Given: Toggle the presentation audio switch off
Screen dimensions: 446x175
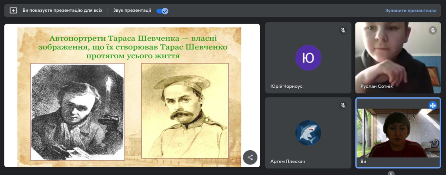Looking at the screenshot, I should [x=162, y=11].
